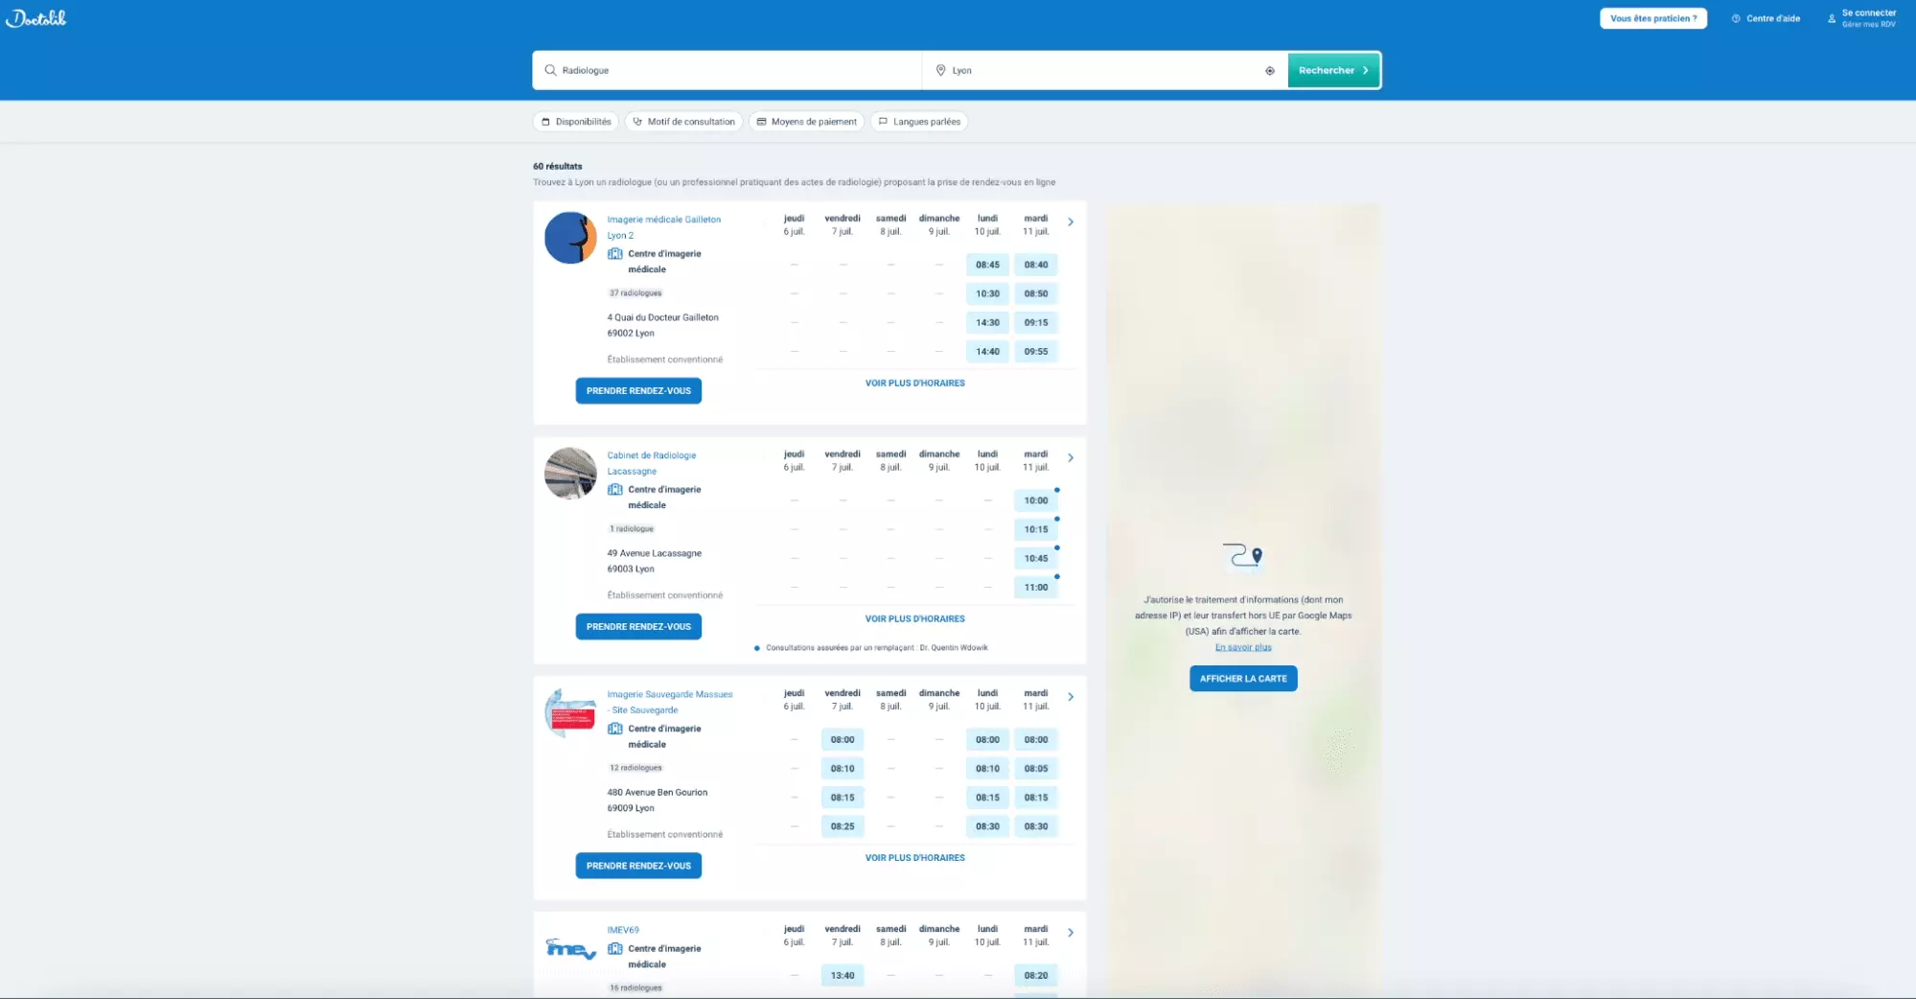Open the En savoir plus link
The height and width of the screenshot is (999, 1916).
[1242, 647]
